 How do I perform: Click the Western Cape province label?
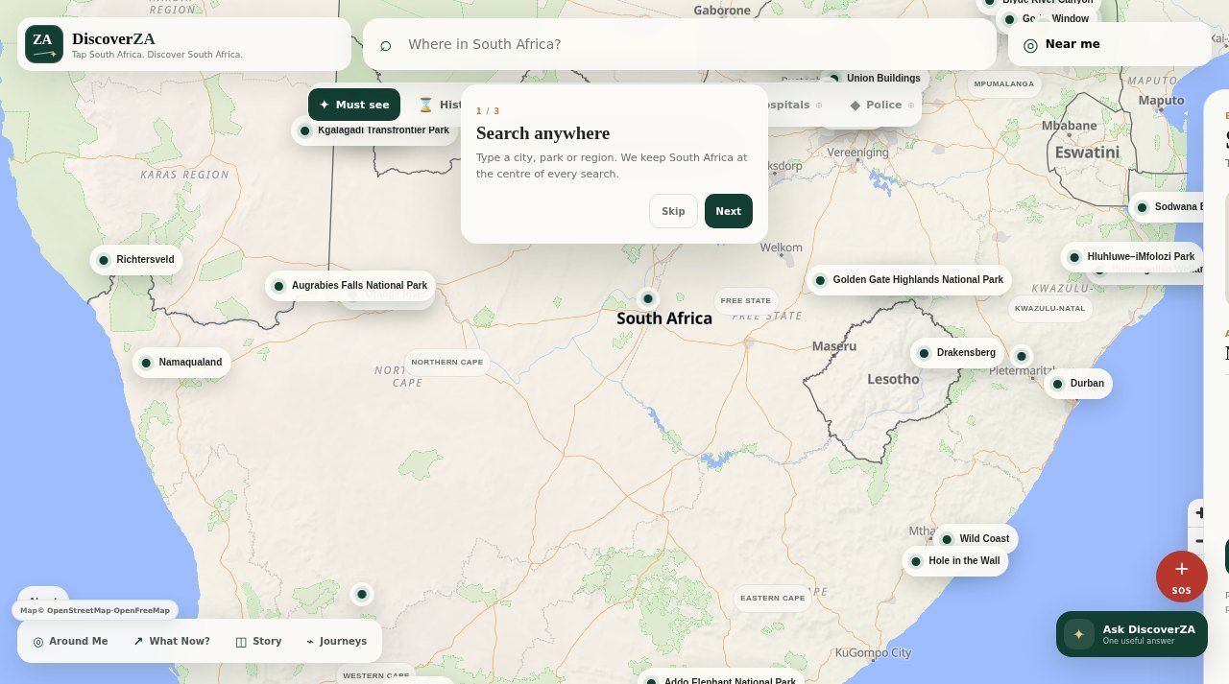pos(376,674)
